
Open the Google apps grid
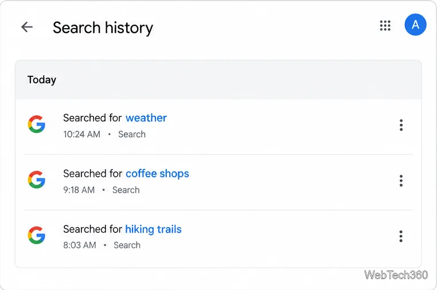[385, 26]
